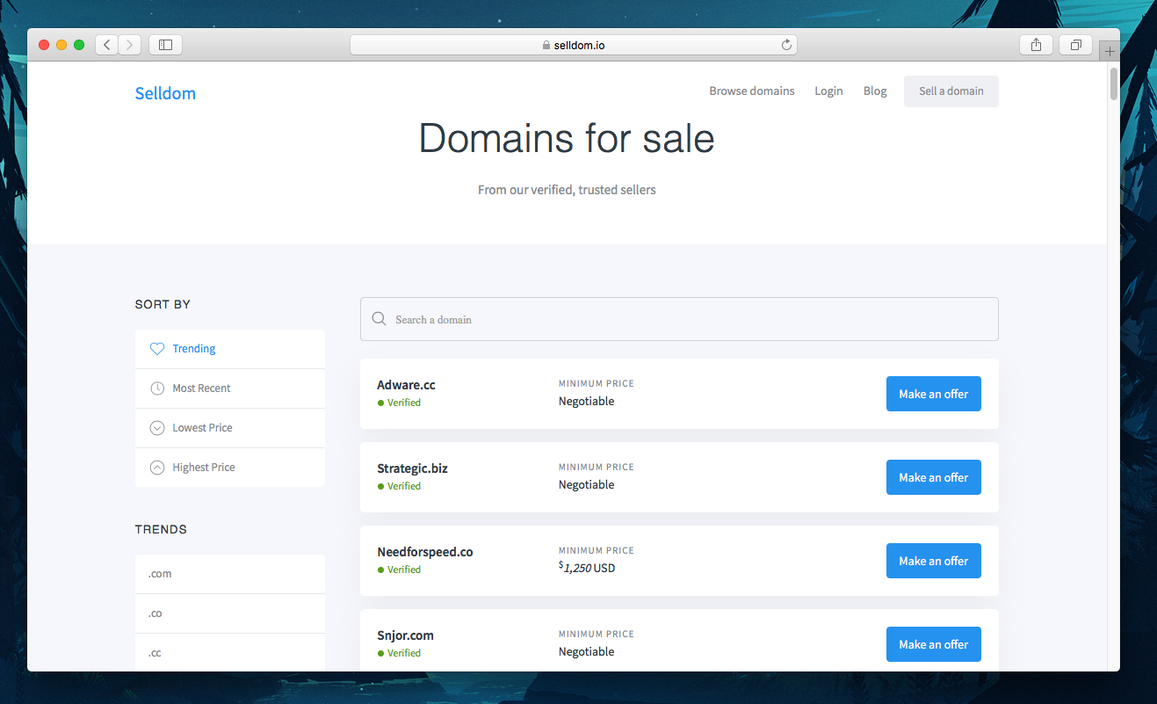Viewport: 1157px width, 704px height.
Task: Open the Snjor.com domain listing
Action: tap(405, 635)
